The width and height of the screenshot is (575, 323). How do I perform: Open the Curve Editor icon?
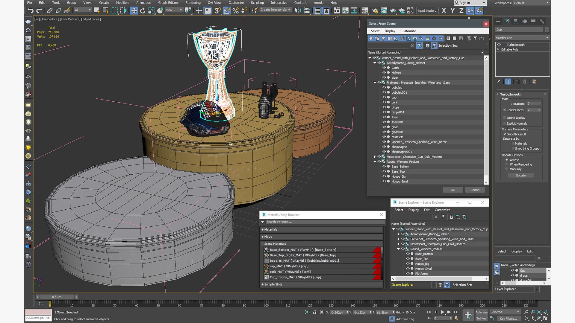point(345,10)
